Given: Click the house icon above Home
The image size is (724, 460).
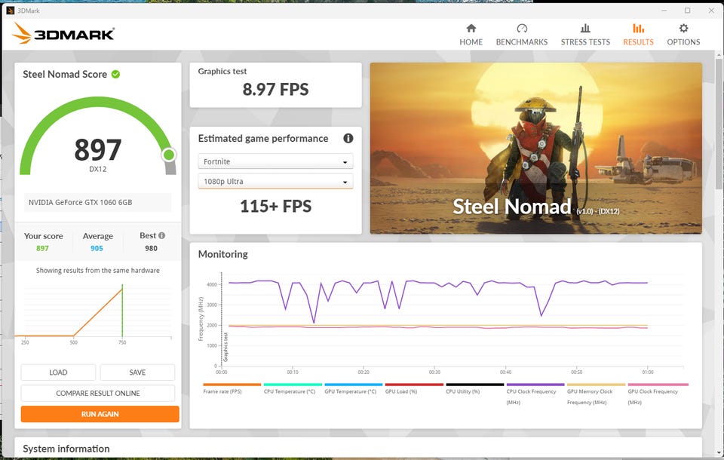Looking at the screenshot, I should pyautogui.click(x=471, y=28).
